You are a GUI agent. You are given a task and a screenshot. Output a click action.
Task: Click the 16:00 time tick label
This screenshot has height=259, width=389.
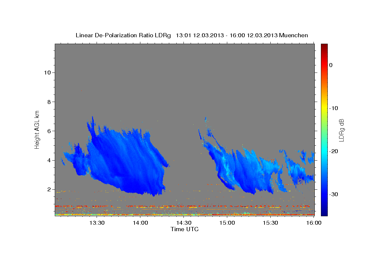(x=314, y=223)
